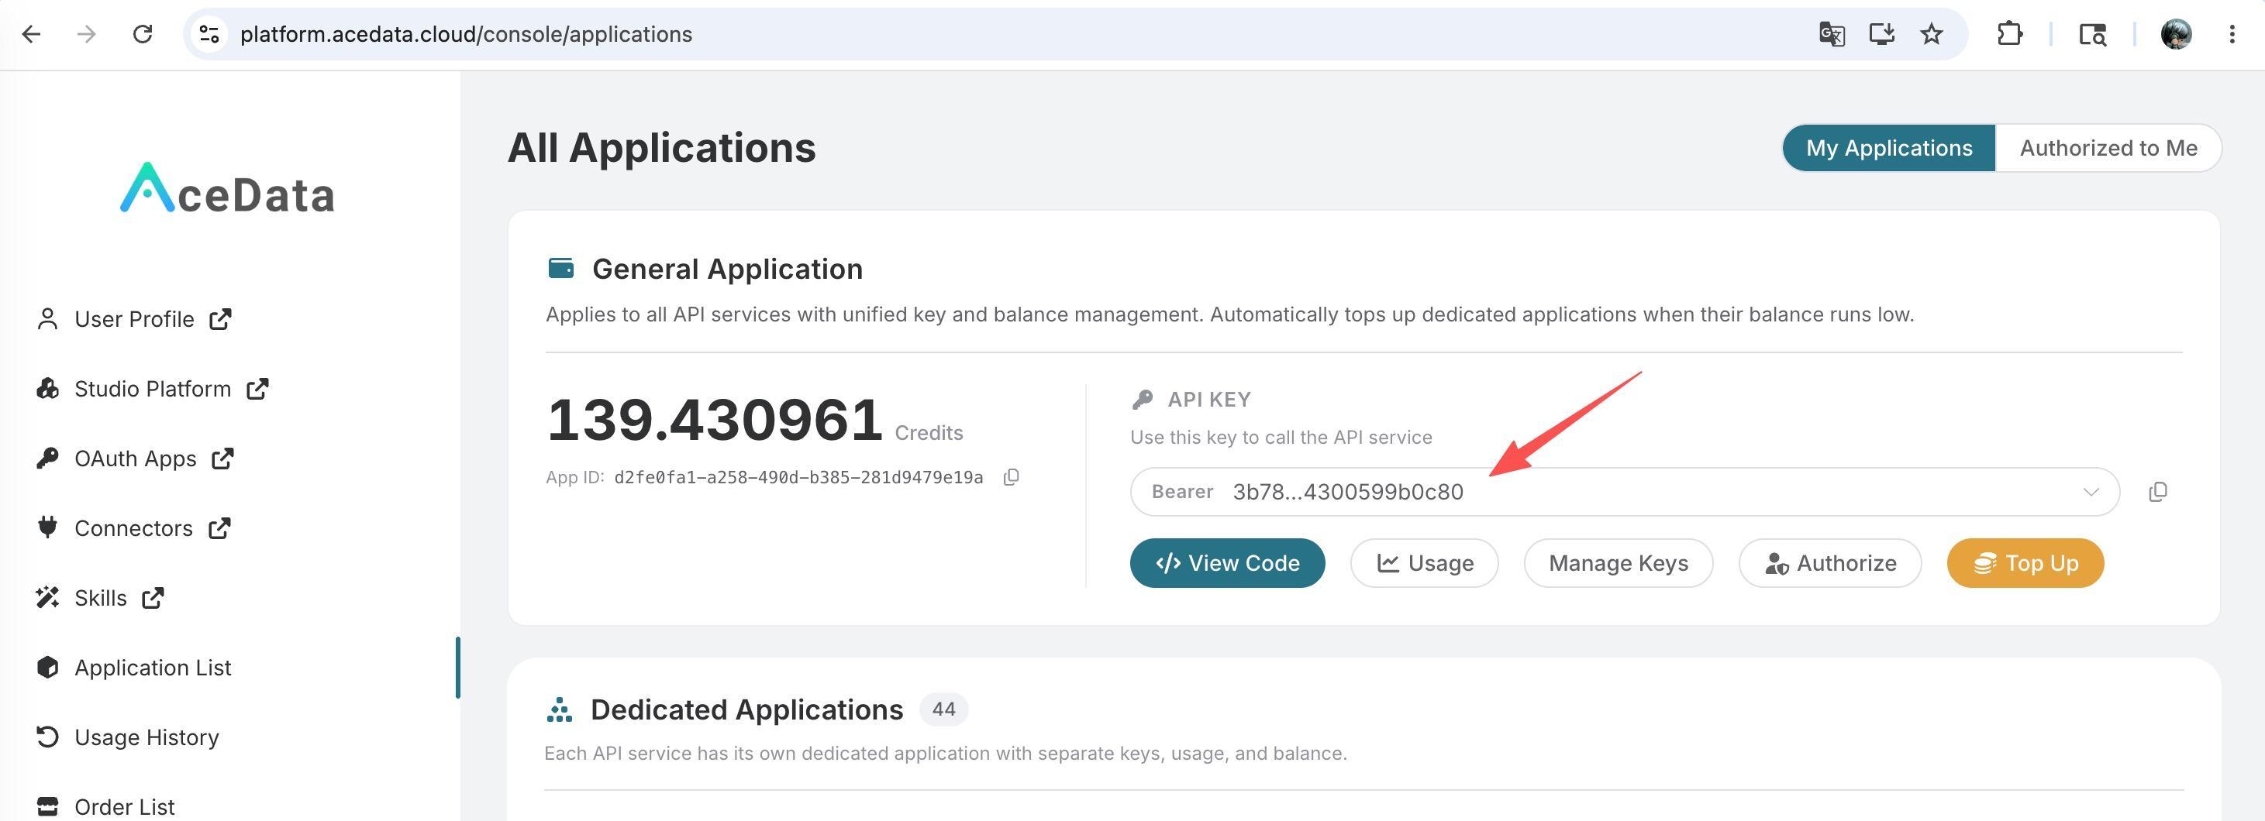Open the browser profile avatar
2265x821 pixels.
(2176, 34)
